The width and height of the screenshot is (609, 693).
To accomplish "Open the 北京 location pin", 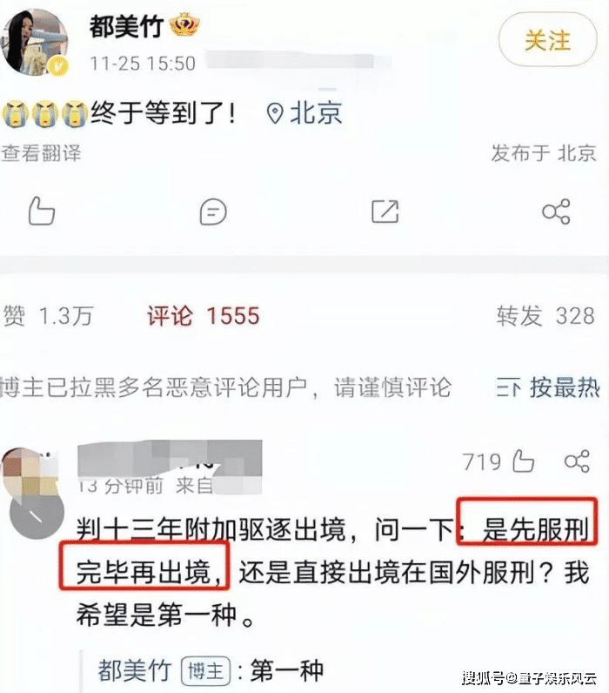I will tap(304, 113).
